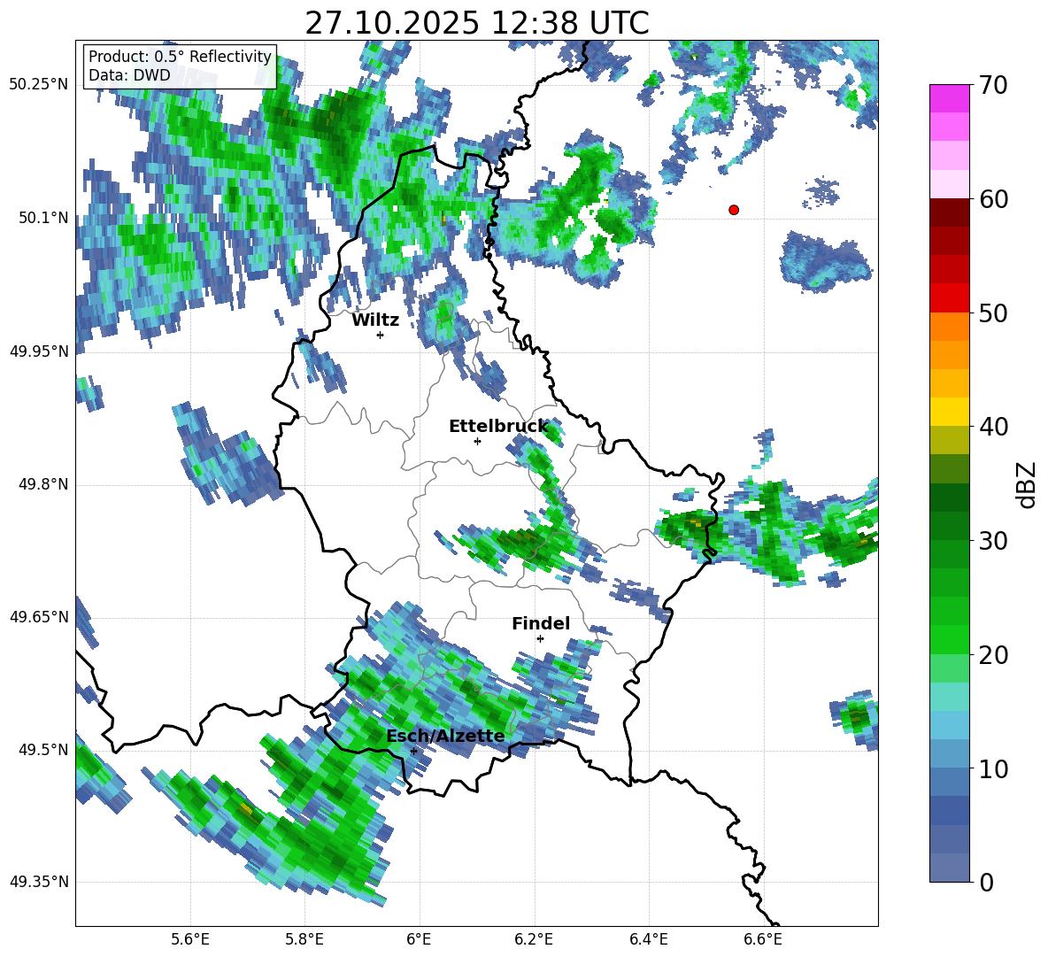Click the 70 value on colorbar

(x=993, y=85)
